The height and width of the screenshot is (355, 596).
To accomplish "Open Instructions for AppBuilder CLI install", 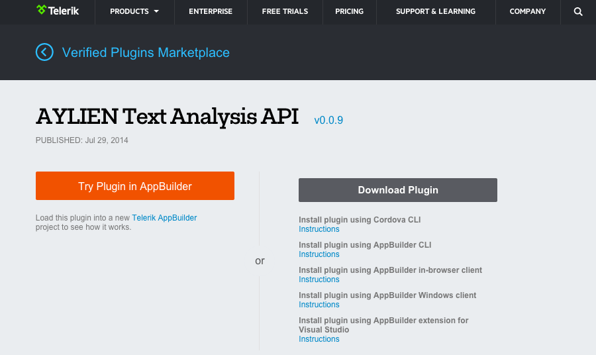I will click(319, 254).
